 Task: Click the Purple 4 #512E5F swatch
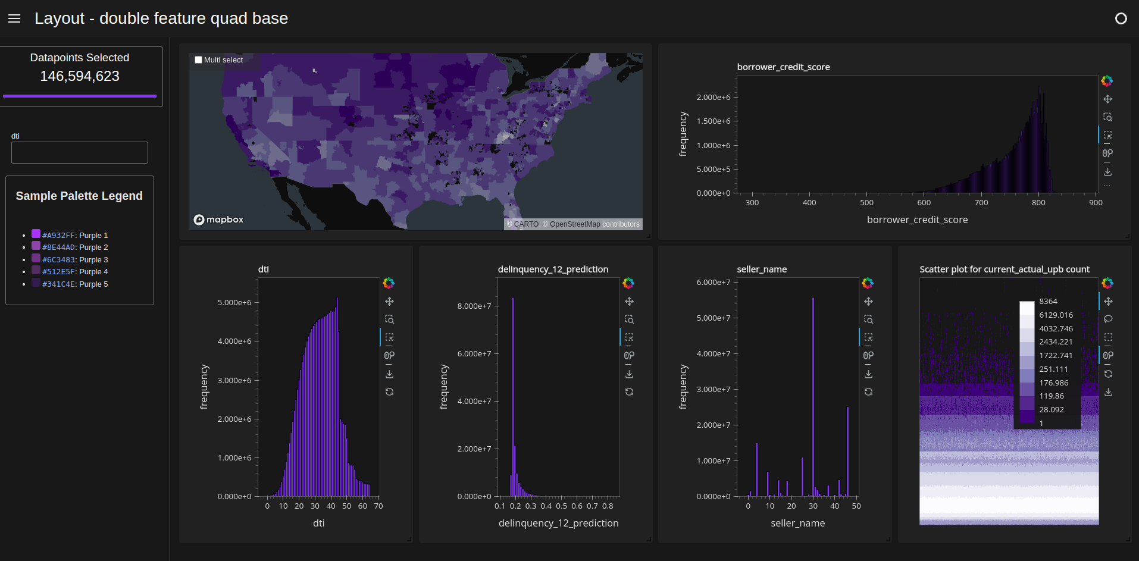point(36,270)
